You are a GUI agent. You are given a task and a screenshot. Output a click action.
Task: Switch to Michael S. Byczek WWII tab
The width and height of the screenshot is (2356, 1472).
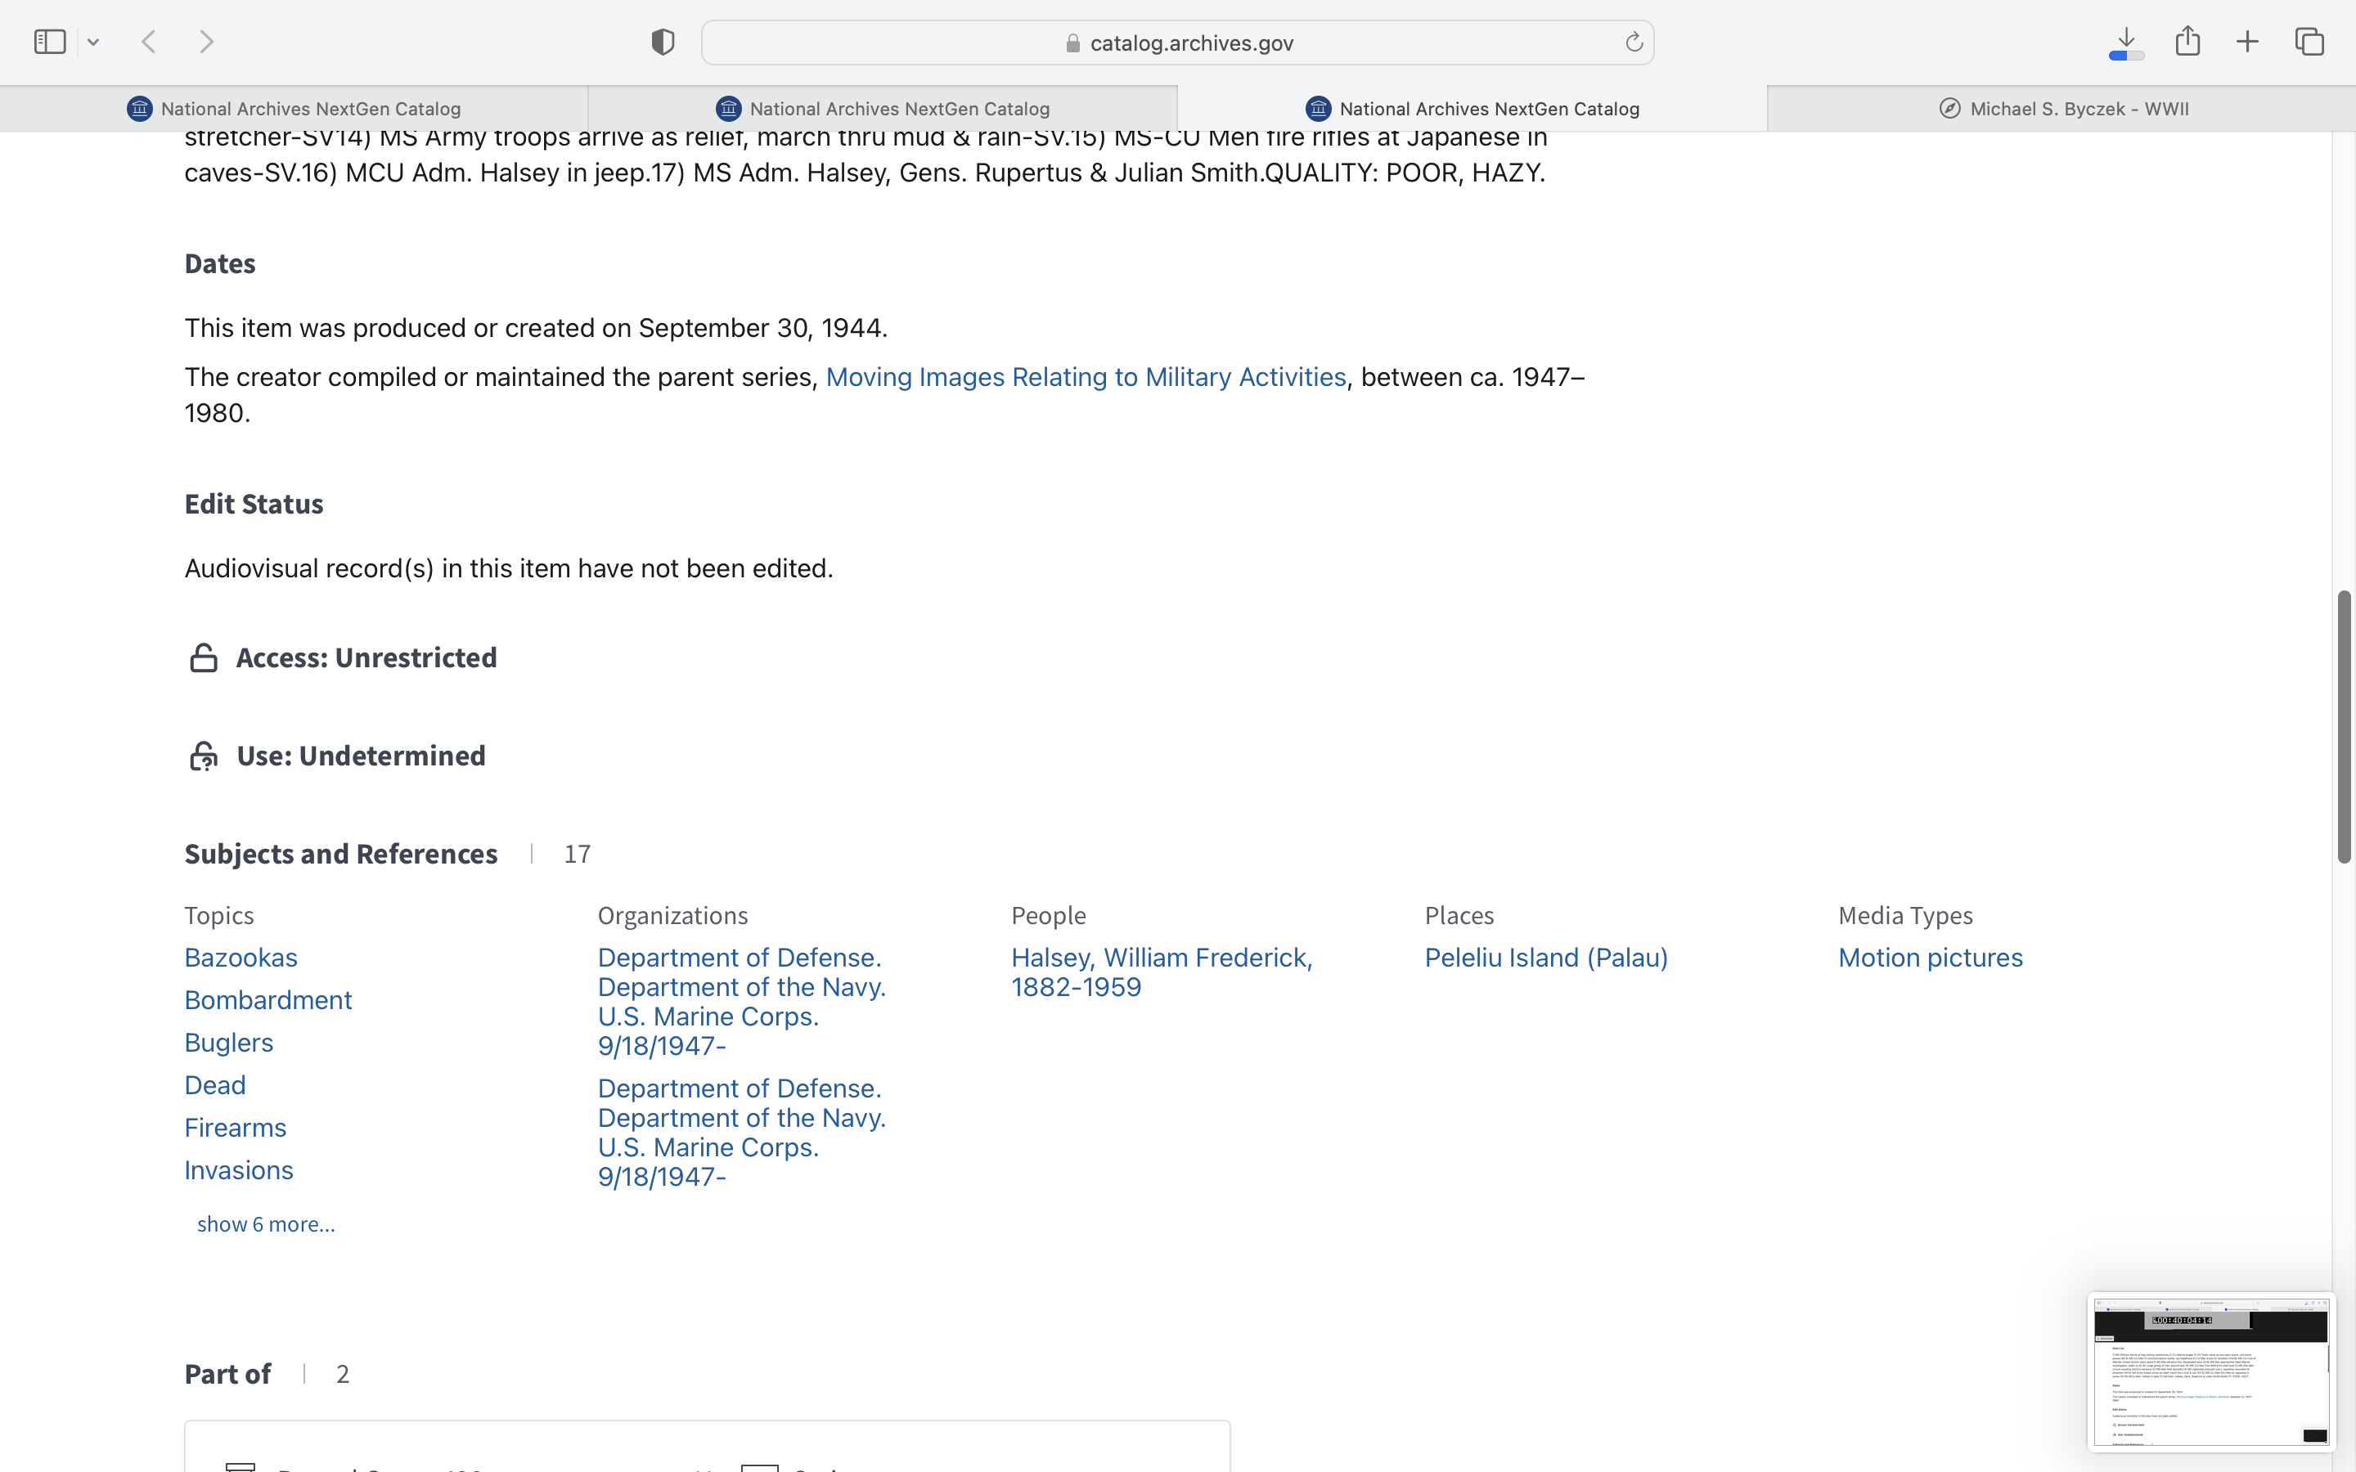(2062, 109)
